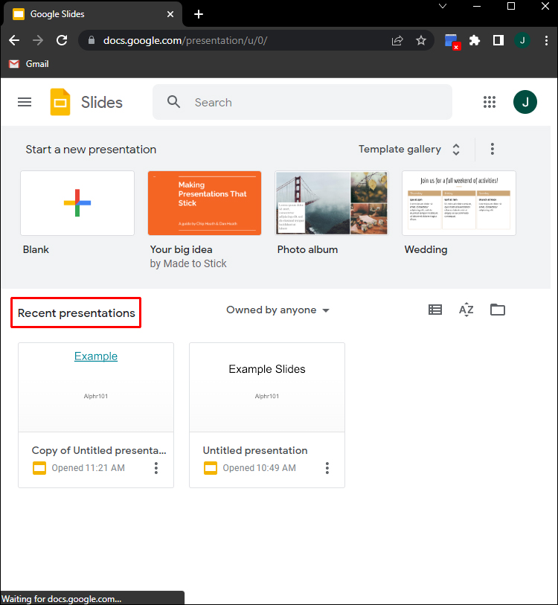
Task: Open the green J account avatar on page
Action: (x=525, y=102)
